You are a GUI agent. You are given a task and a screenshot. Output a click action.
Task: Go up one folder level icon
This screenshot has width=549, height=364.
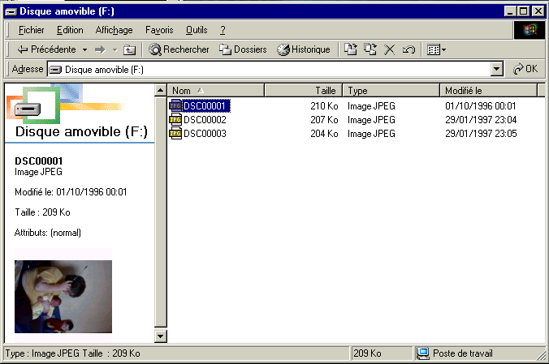pyautogui.click(x=130, y=50)
